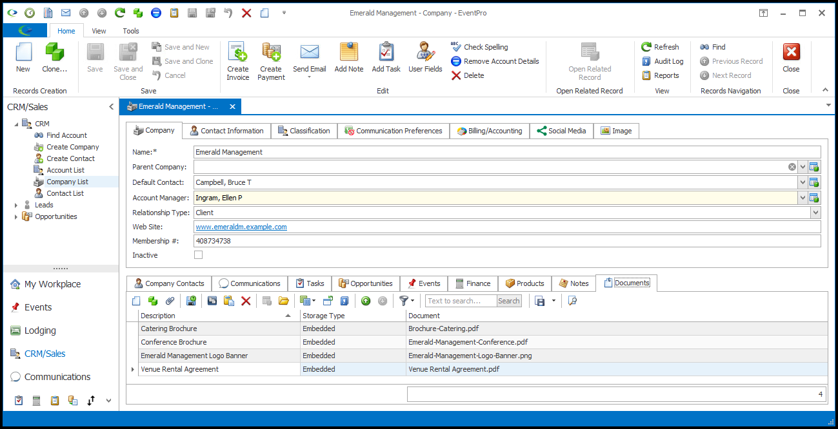
Task: Click the up-down arrows icon in navigation bar
Action: 91,400
